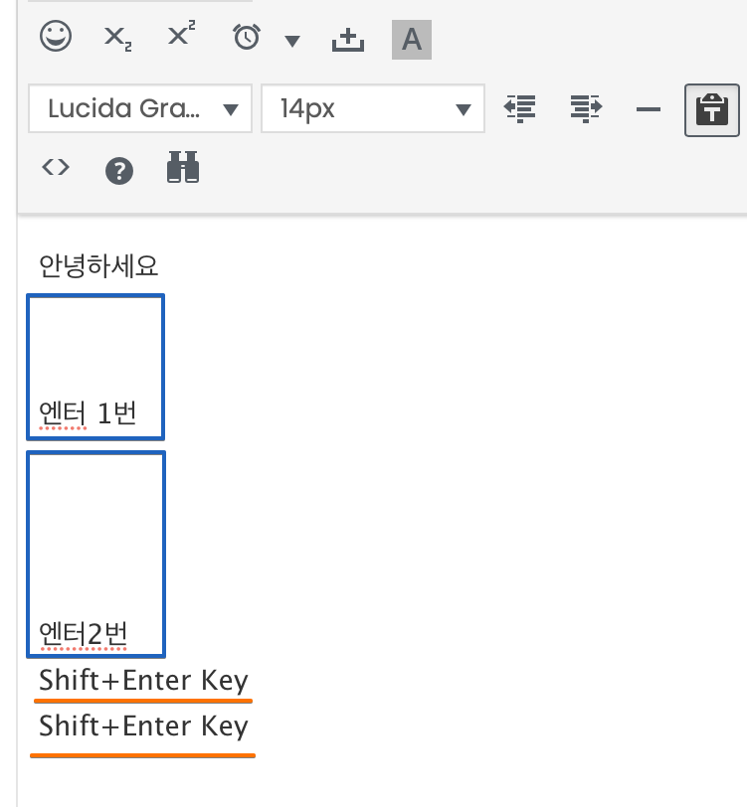Apply superscript formatting
Screen dimensions: 747x807
(x=181, y=34)
